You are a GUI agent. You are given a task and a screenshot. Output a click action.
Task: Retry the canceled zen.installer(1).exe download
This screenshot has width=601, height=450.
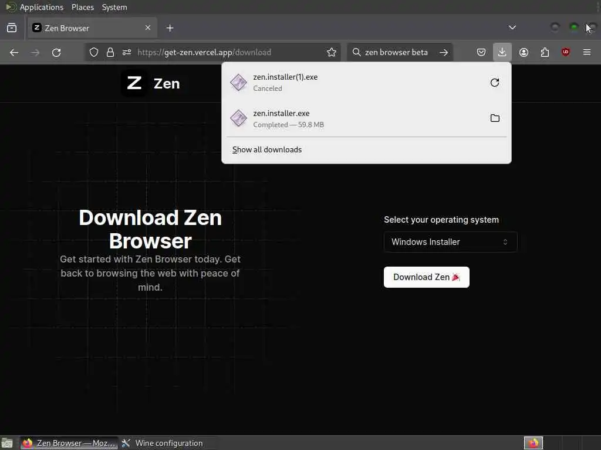click(494, 82)
